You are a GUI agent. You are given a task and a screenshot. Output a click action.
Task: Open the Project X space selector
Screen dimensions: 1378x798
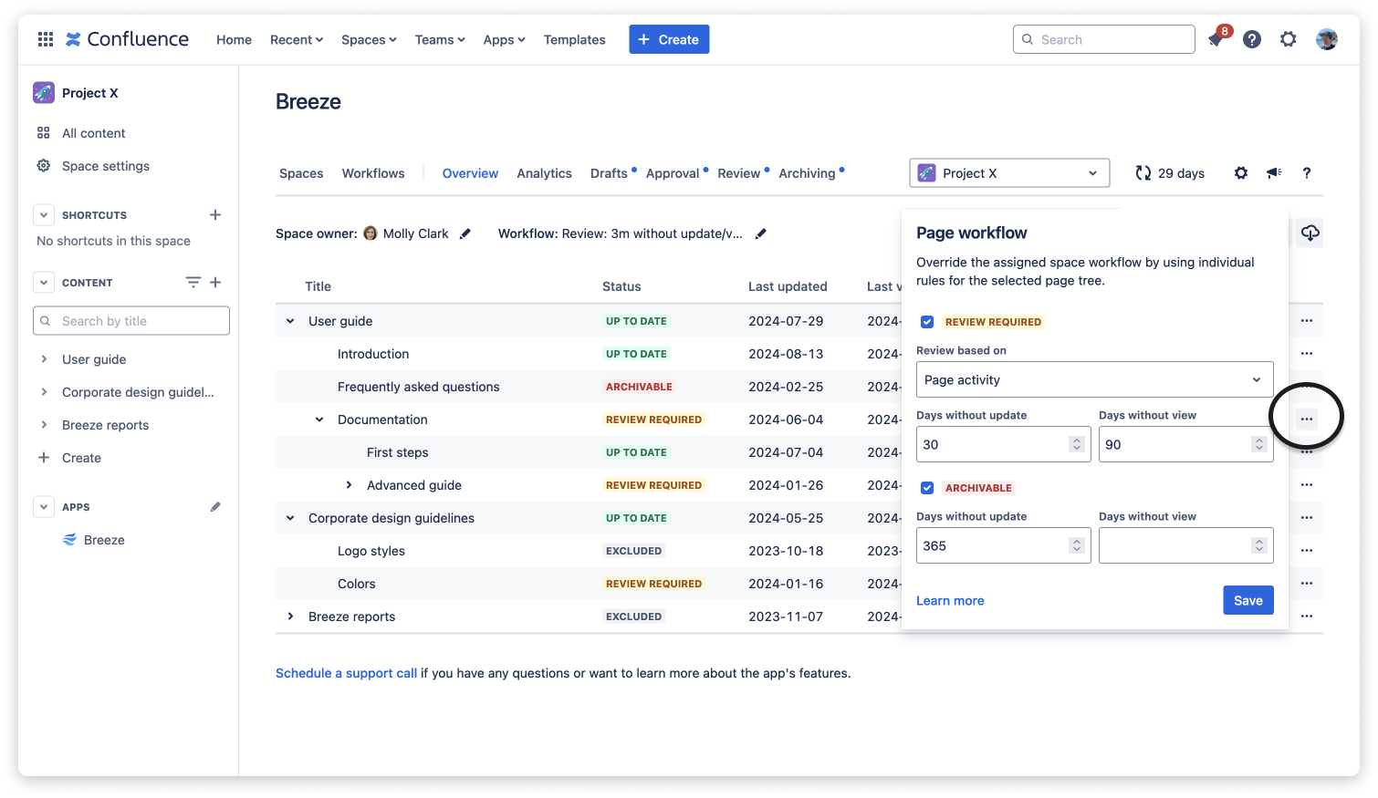(1009, 173)
